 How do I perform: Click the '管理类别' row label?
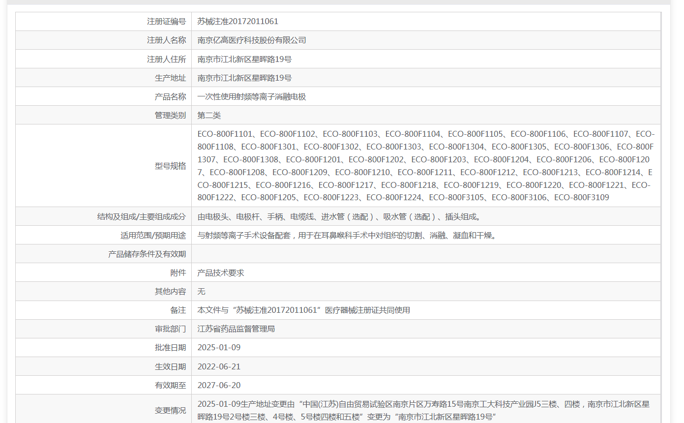click(x=170, y=116)
